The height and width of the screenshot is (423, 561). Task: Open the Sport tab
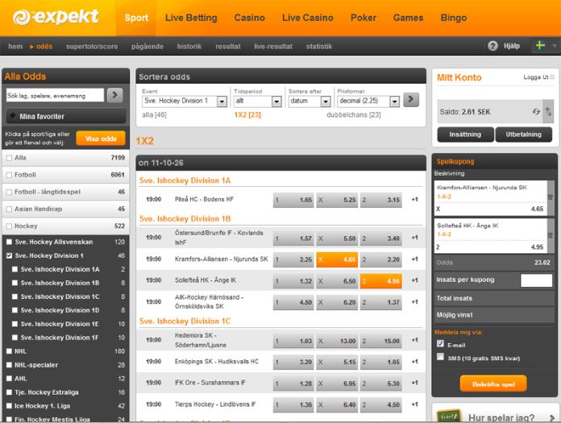pos(136,18)
